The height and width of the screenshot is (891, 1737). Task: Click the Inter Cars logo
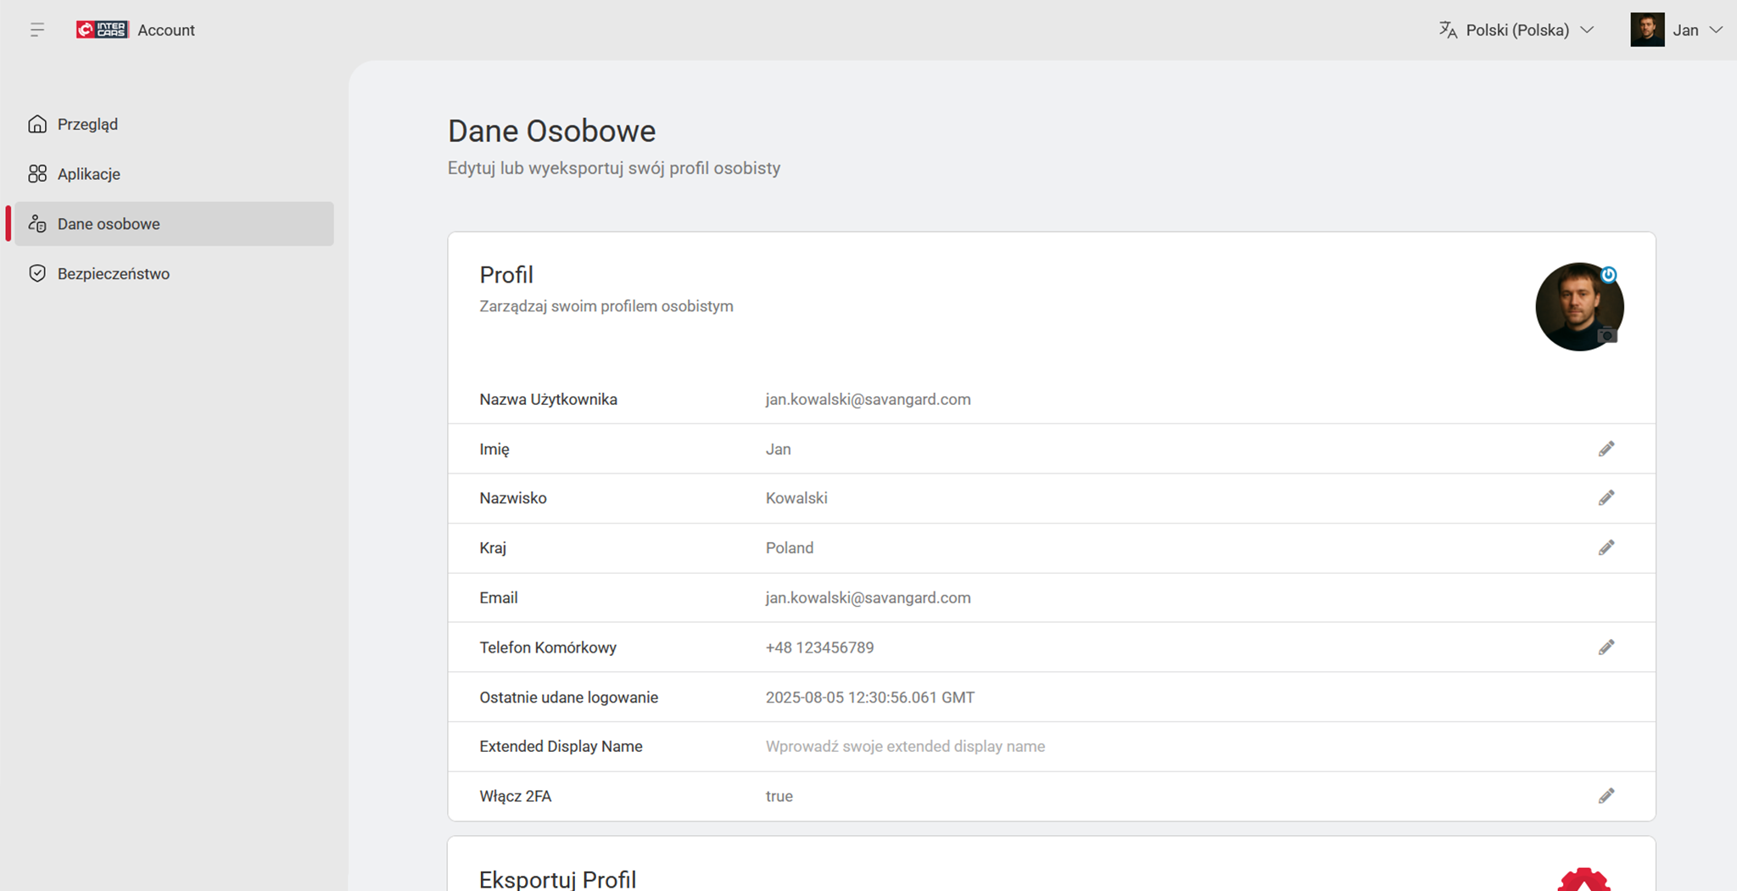click(x=102, y=30)
